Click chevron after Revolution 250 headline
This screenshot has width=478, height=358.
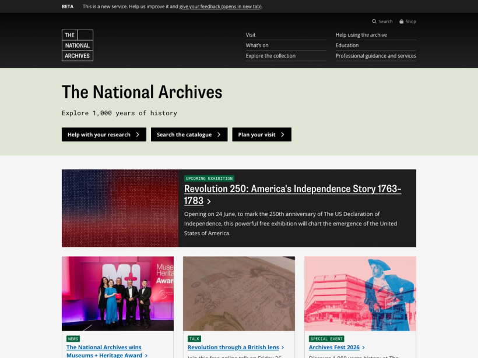pyautogui.click(x=209, y=201)
